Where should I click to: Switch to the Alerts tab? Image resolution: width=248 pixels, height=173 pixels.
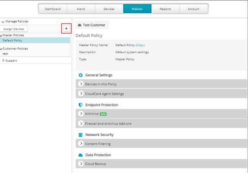[81, 9]
